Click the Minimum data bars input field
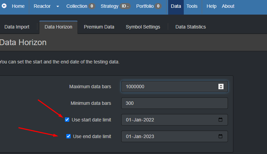This screenshot has height=154, width=267. pyautogui.click(x=174, y=103)
